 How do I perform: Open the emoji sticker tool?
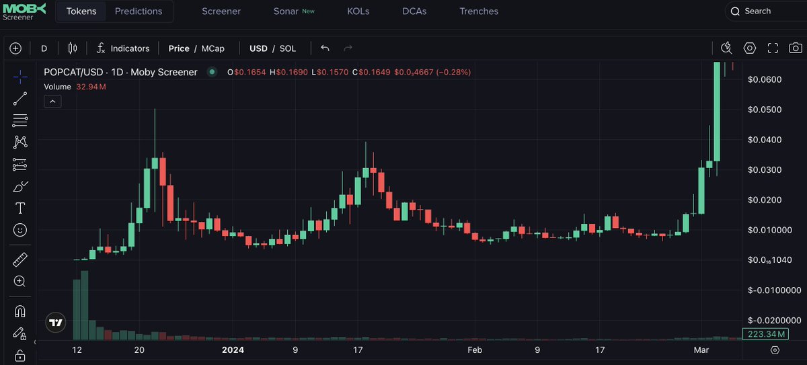click(20, 230)
